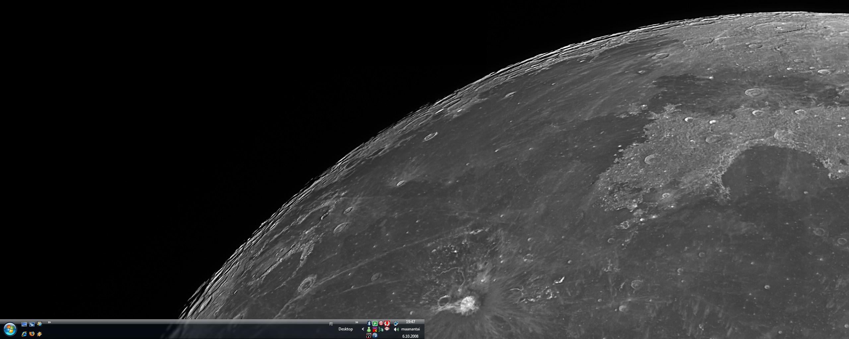The width and height of the screenshot is (849, 339).
Task: Click the green Messenger buddy tray icon
Action: click(x=369, y=329)
